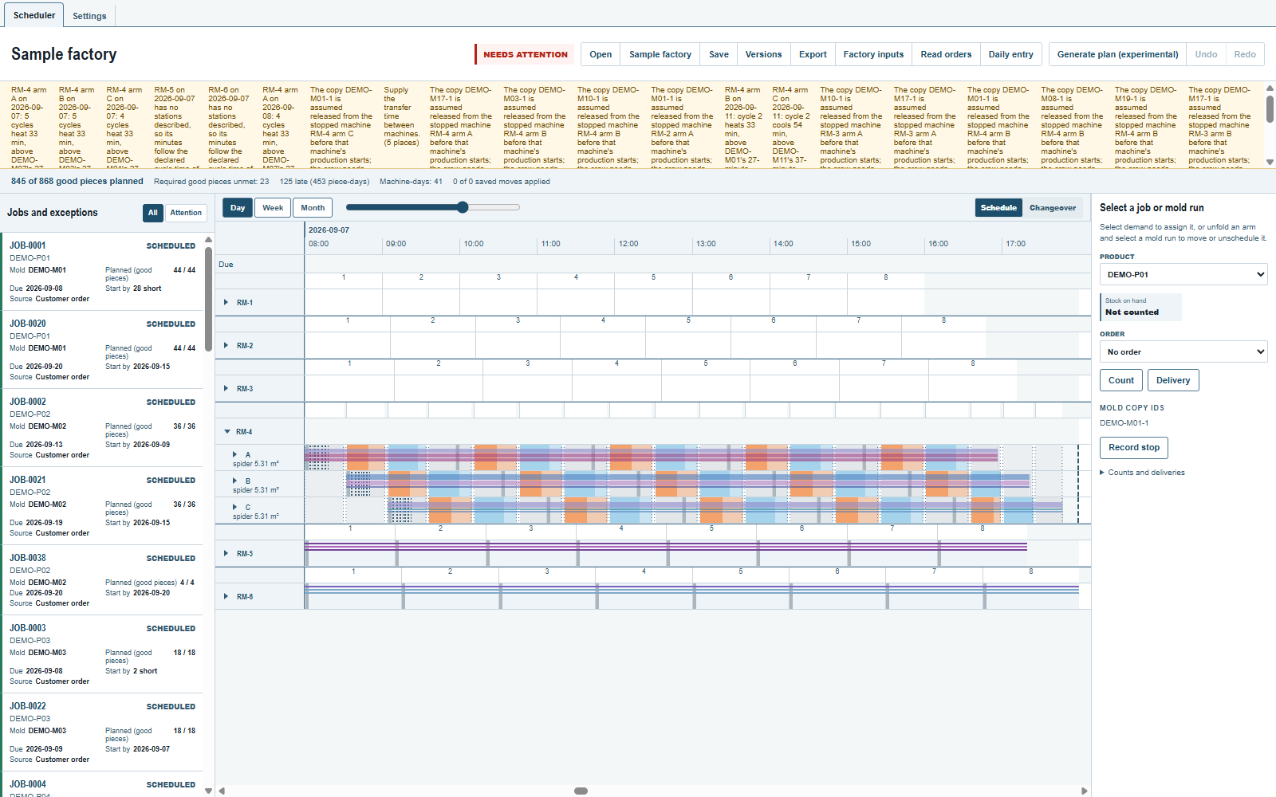Click the timeline scroll-right arrow
1276x797 pixels.
(1085, 791)
